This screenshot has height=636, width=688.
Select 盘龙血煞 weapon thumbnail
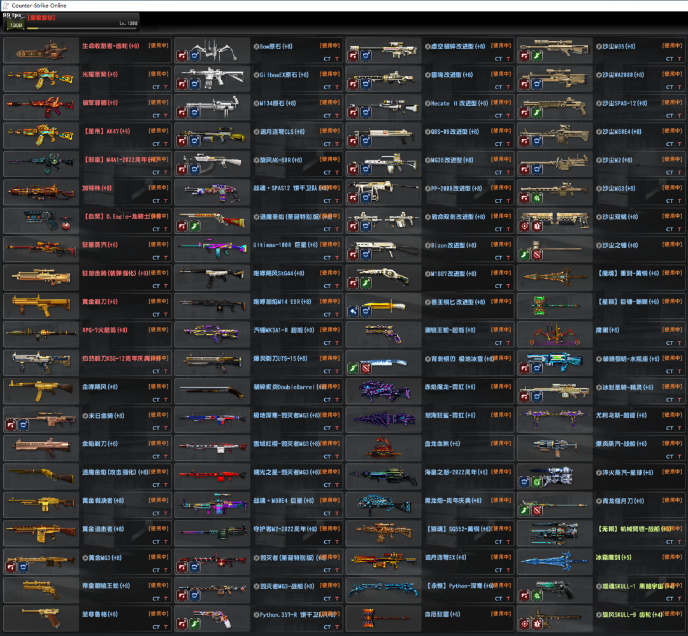[x=383, y=448]
